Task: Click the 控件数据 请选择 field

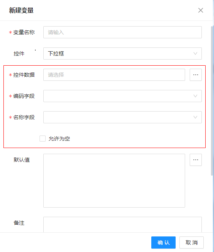Action: [x=114, y=75]
